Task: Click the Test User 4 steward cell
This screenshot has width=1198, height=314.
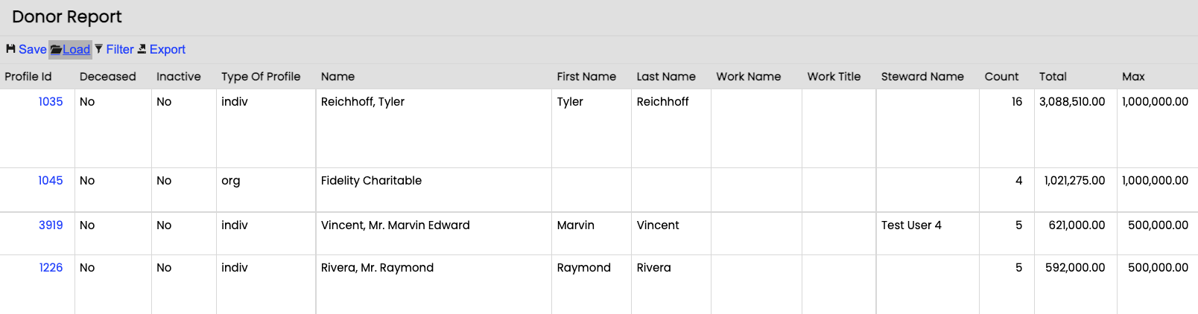Action: point(911,225)
